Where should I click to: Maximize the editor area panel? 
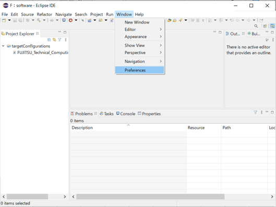coord(220,32)
